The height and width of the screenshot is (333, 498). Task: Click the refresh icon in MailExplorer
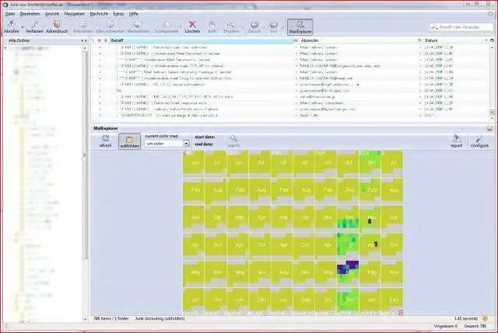106,141
